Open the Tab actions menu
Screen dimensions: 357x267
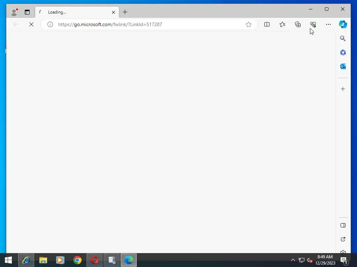point(27,12)
